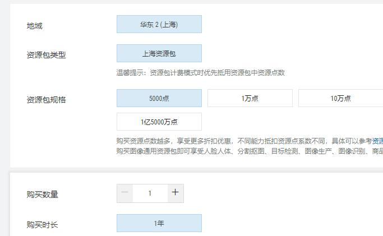Open the blue 资源 reference link
383x236 pixels.
[377, 141]
